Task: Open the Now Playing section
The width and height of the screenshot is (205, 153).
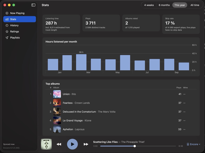Action: pos(20,13)
